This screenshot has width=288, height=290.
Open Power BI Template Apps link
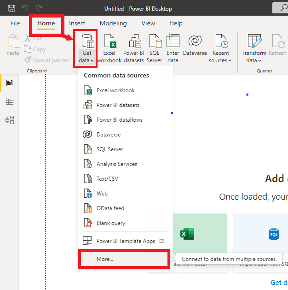tap(126, 241)
